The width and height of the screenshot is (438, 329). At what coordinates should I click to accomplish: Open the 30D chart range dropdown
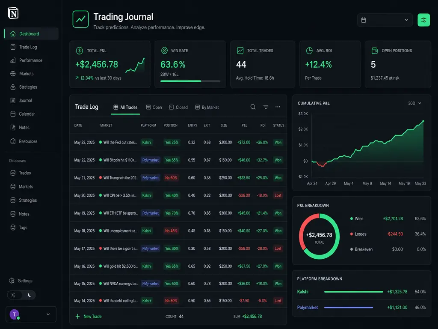(x=414, y=103)
